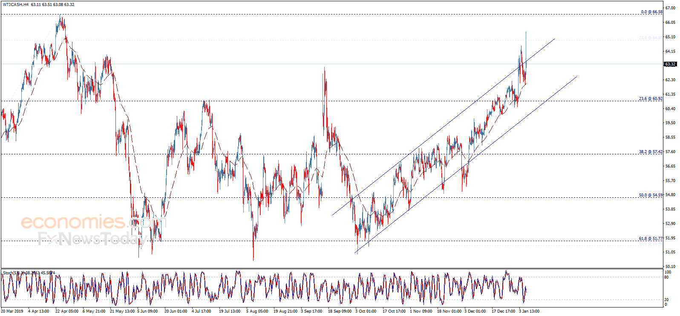
Task: Click price axis value 67.00
Action: tap(670, 8)
